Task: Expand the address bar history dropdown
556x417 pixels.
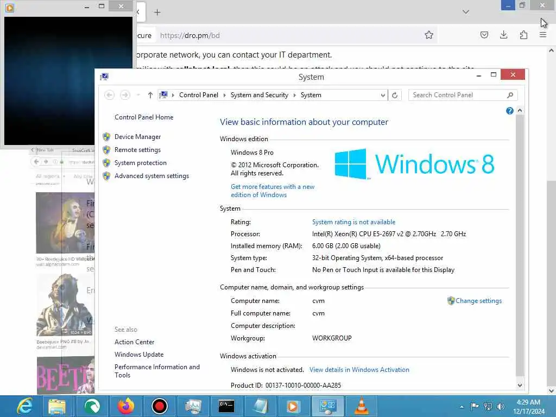Action: point(383,95)
